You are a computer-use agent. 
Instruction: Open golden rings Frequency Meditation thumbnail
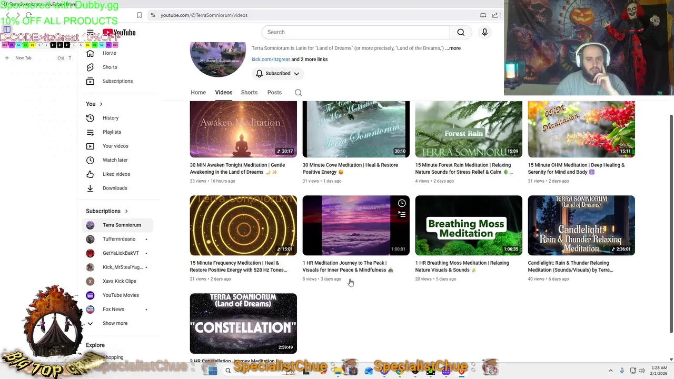pos(243,225)
